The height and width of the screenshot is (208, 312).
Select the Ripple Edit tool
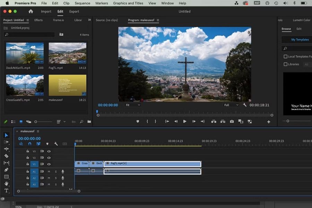point(6,149)
